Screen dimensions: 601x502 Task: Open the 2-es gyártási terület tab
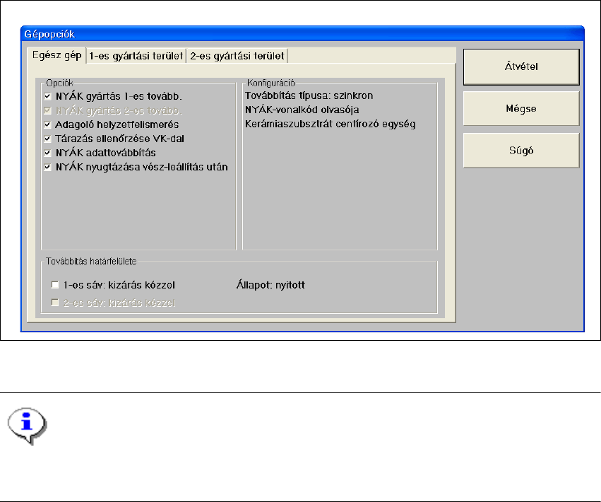(x=237, y=56)
